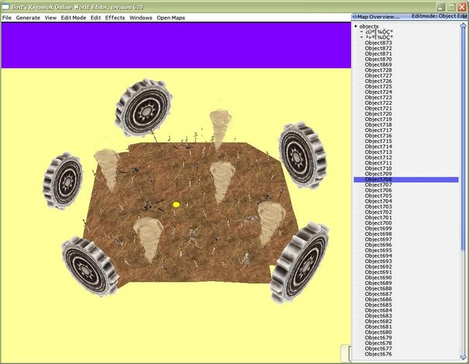Select Object724 in the object list
This screenshot has width=469, height=364.
click(x=378, y=92)
